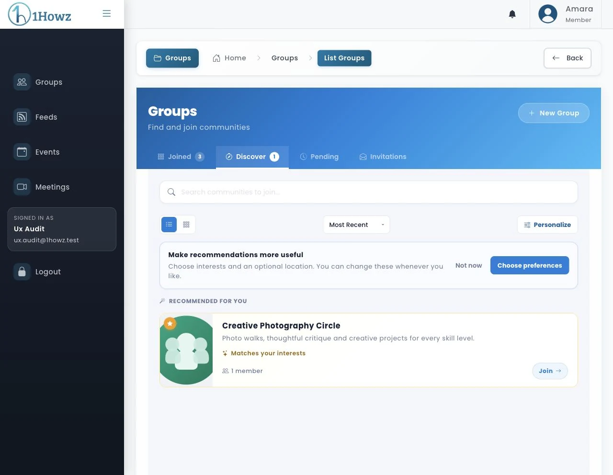Image resolution: width=613 pixels, height=475 pixels.
Task: Toggle the hamburger sidebar menu
Action: 107,13
